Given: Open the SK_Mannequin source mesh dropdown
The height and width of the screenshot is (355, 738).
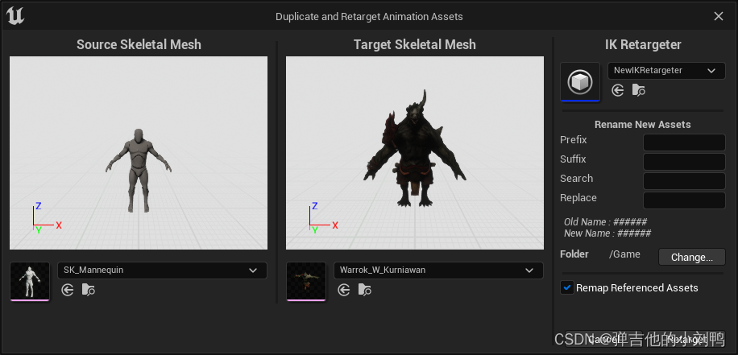Looking at the screenshot, I should 163,270.
